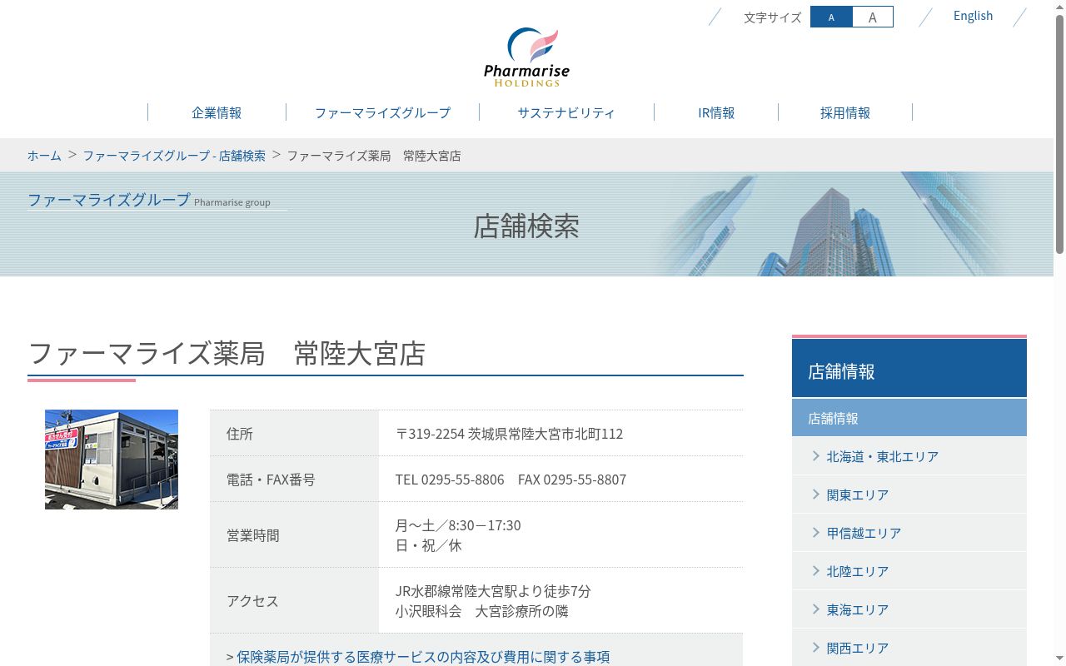Open the サステナビリティ menu
1066x666 pixels.
point(566,112)
